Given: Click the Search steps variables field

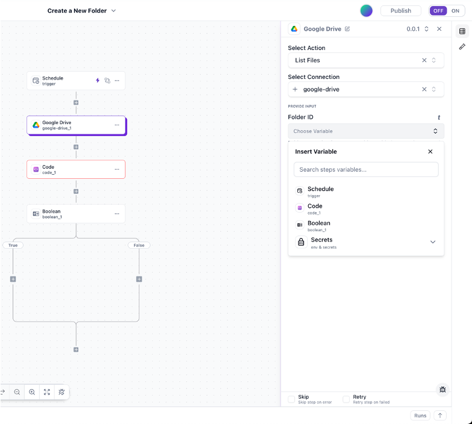Looking at the screenshot, I should click(365, 170).
